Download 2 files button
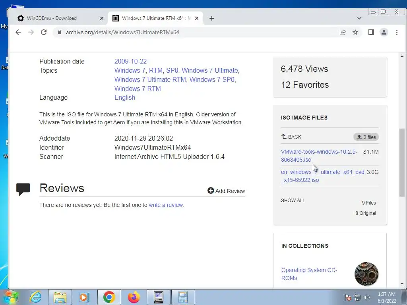407x305 pixels. point(366,137)
